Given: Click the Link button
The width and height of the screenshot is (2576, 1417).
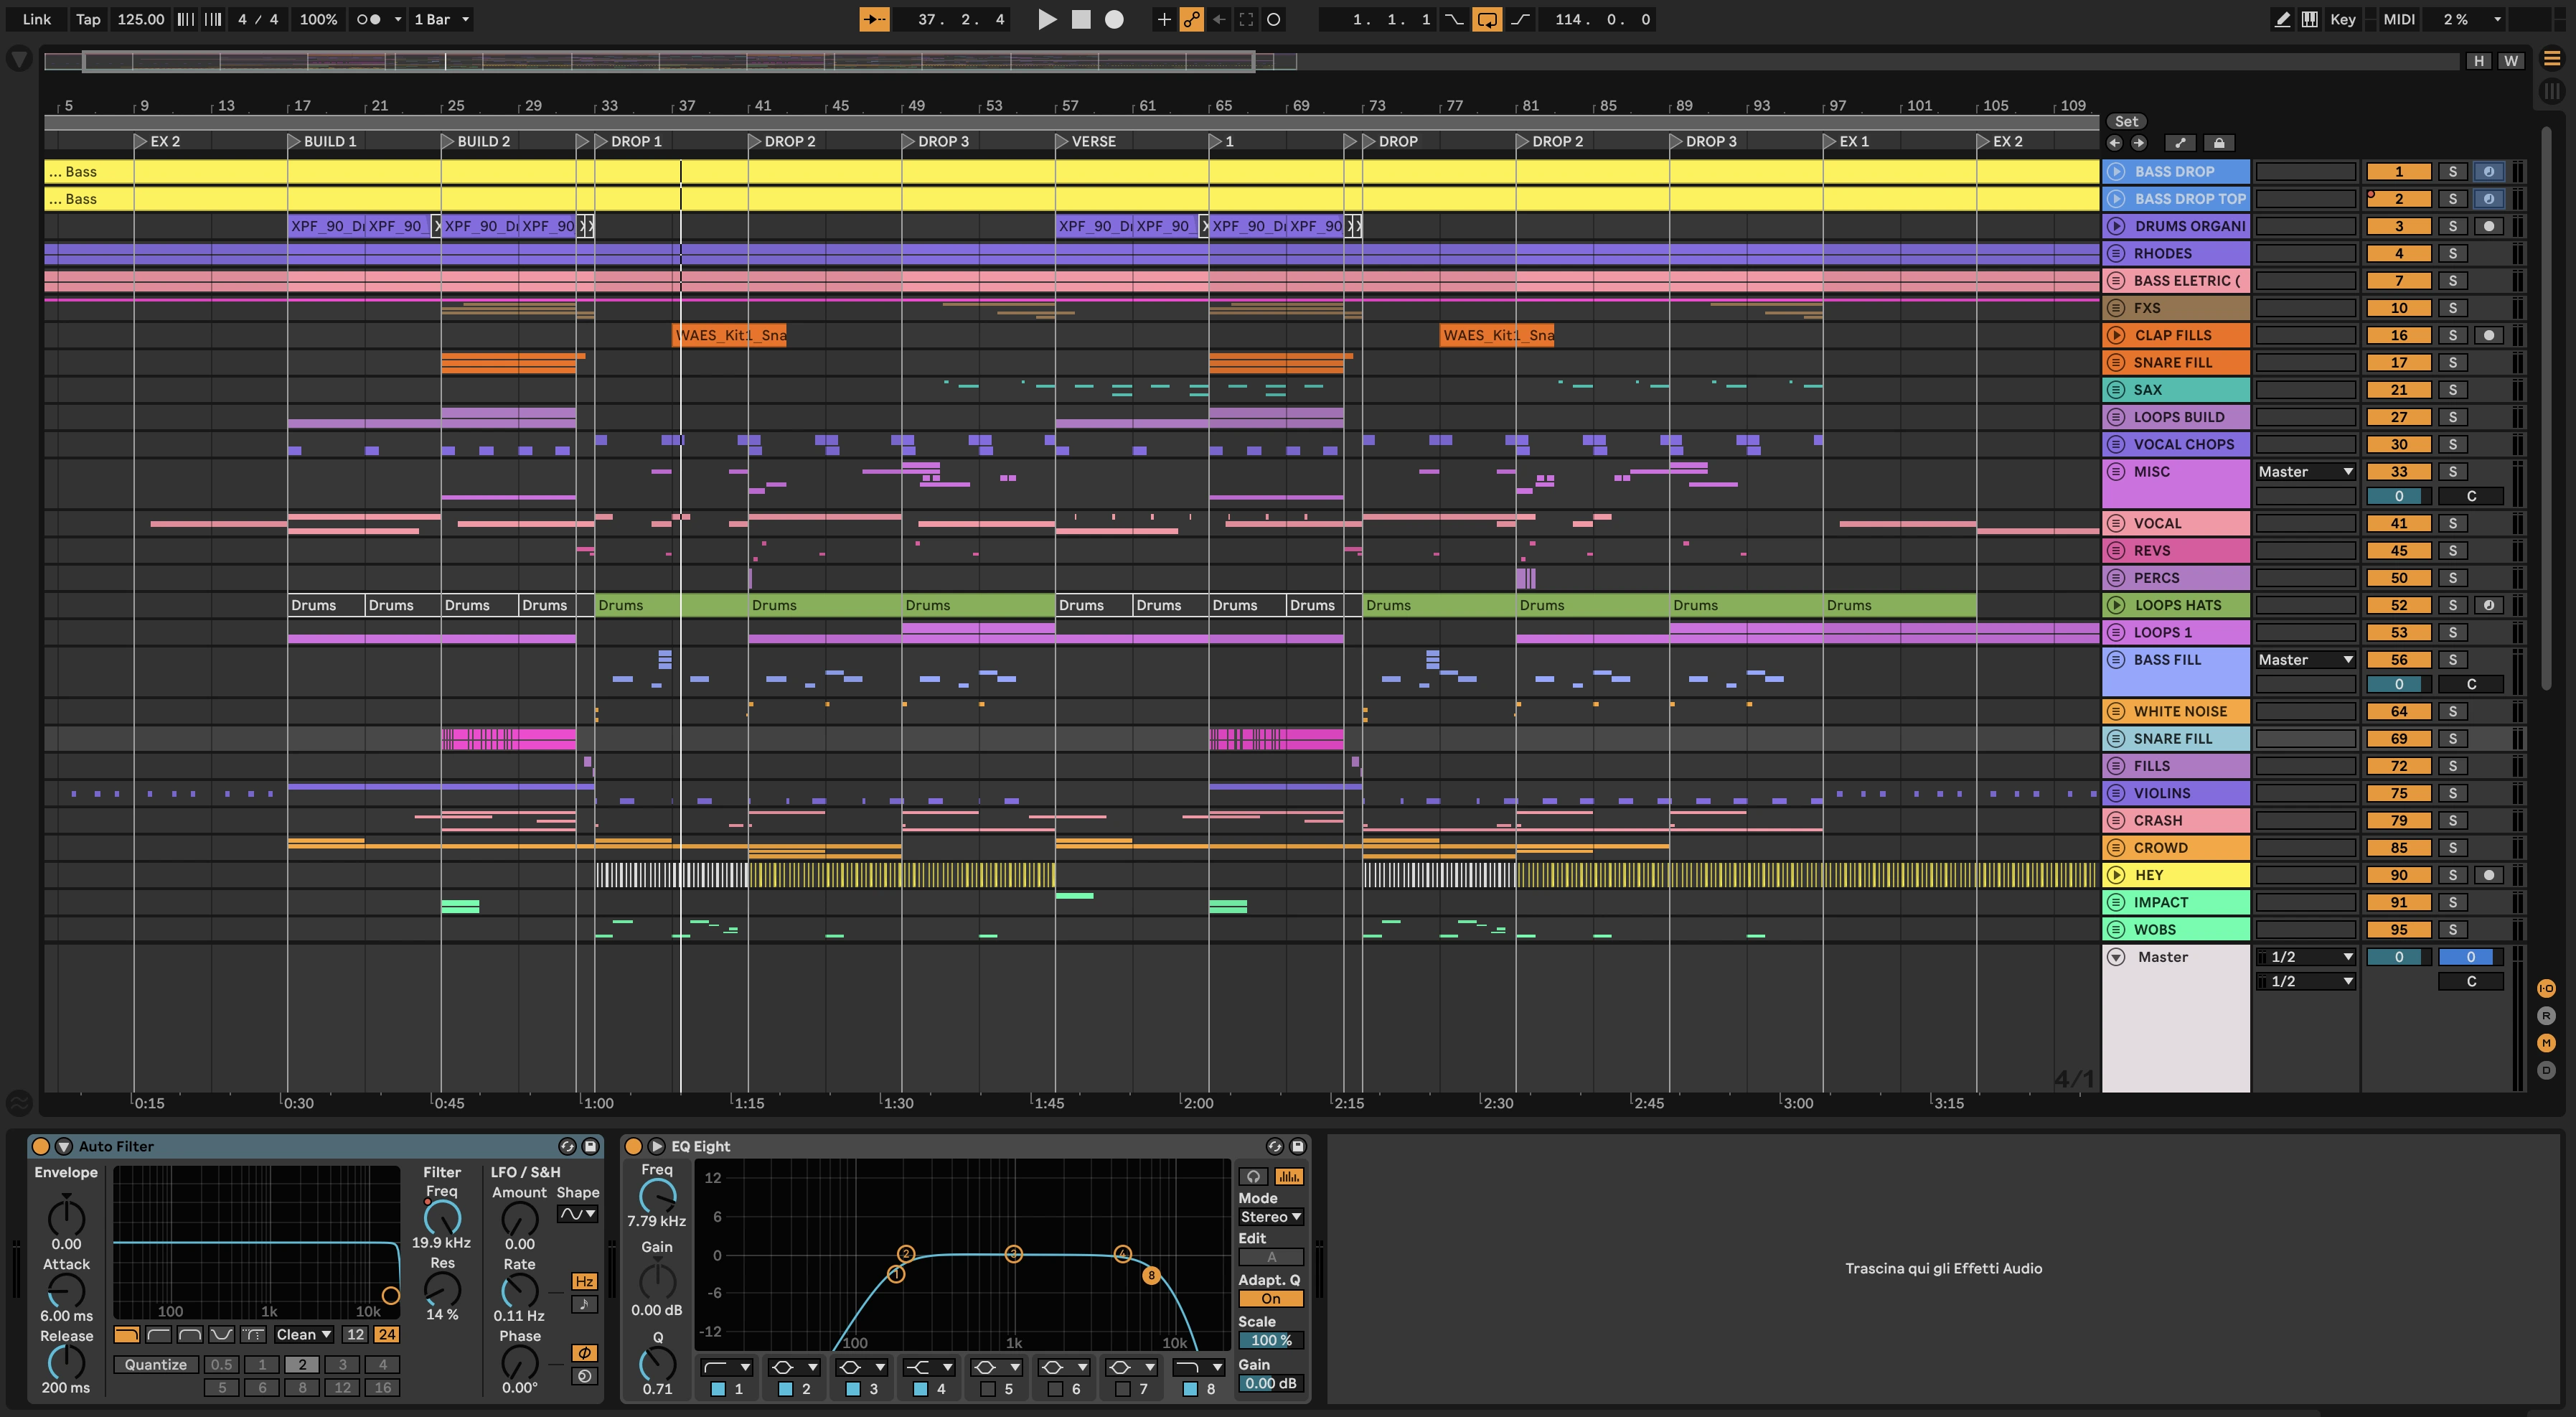Looking at the screenshot, I should click(37, 19).
